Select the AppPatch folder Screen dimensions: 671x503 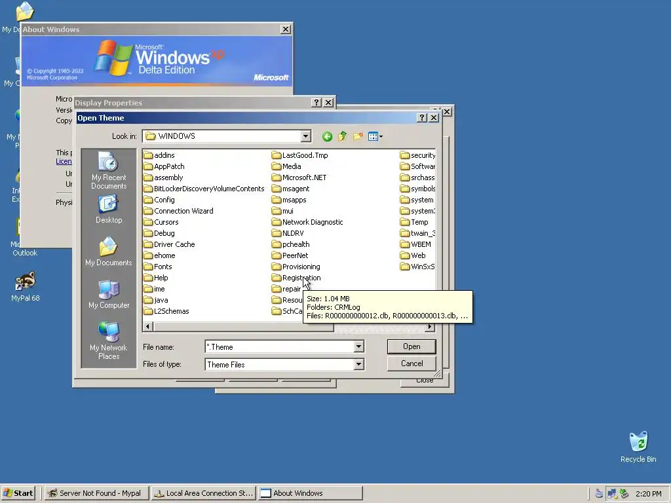164,166
